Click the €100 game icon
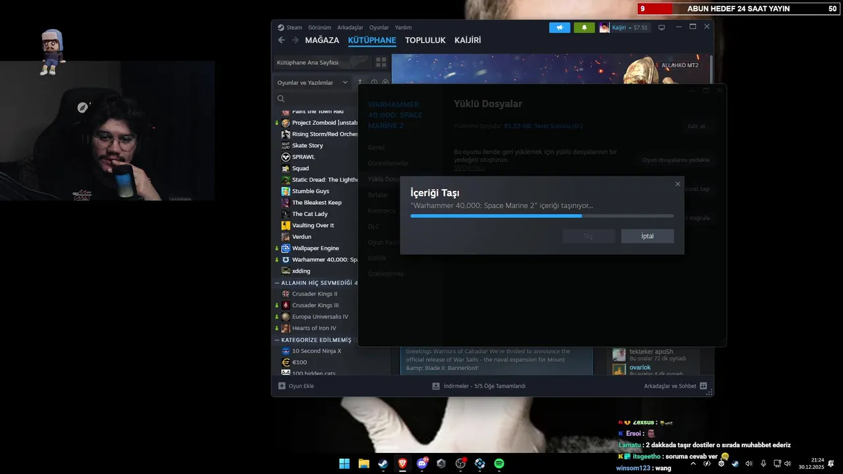 point(286,362)
